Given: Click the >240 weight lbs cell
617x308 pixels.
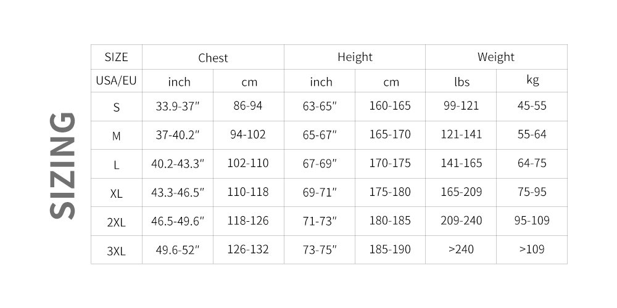Looking at the screenshot, I should [x=461, y=249].
